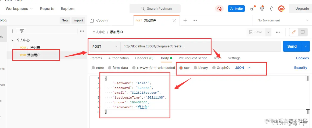Viewport: 312px width, 128px height.
Task: Open the Explore menu
Action: (x=67, y=9)
